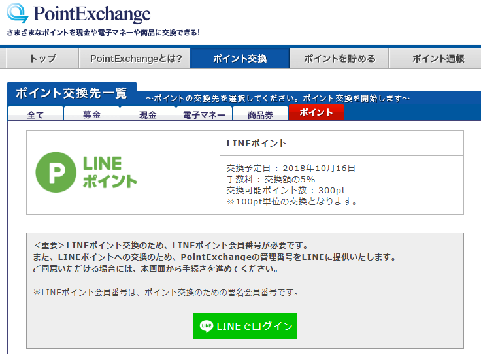Click the LINEでログイン button
This screenshot has width=481, height=354.
point(244,326)
